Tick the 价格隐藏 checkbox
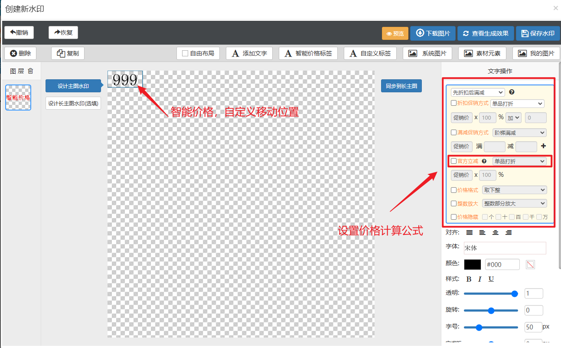This screenshot has width=561, height=348. click(453, 217)
